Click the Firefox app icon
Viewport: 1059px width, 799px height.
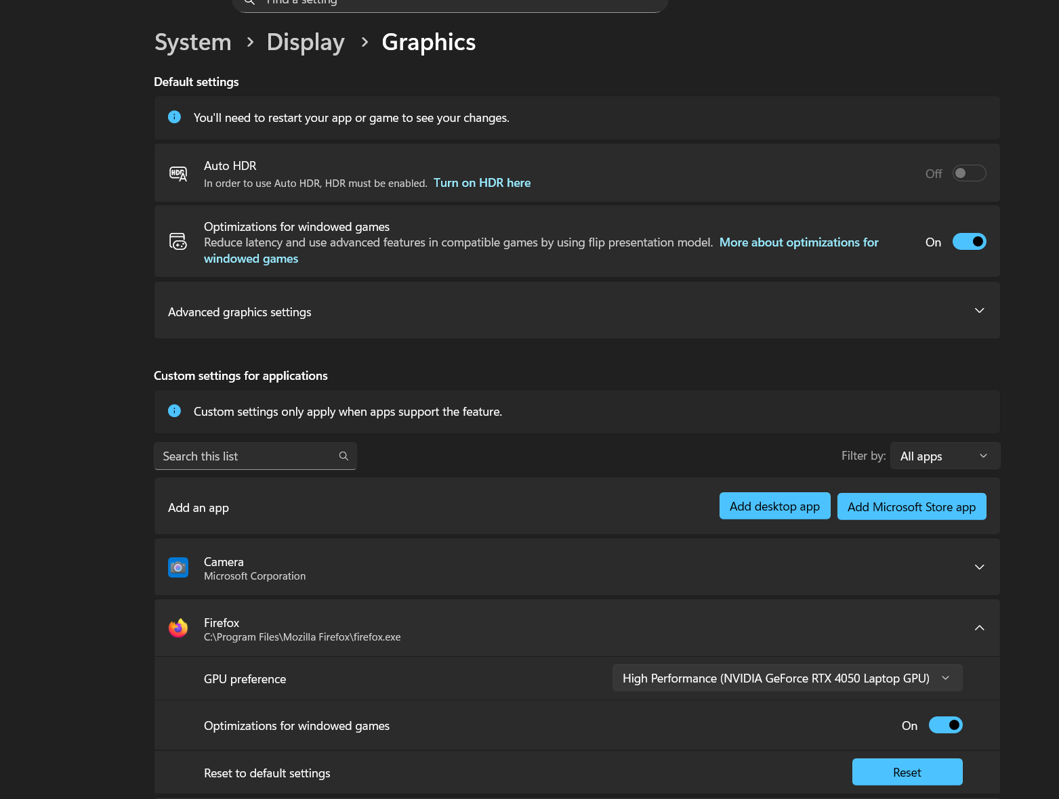point(178,628)
